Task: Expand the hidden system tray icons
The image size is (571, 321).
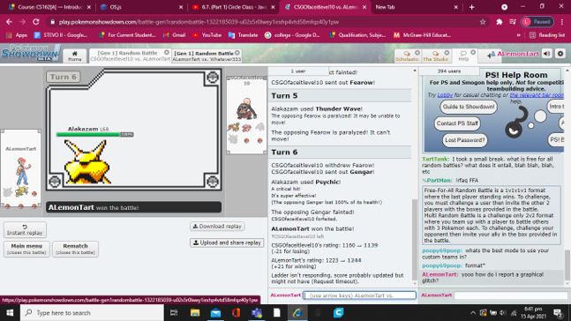Action: [x=473, y=313]
